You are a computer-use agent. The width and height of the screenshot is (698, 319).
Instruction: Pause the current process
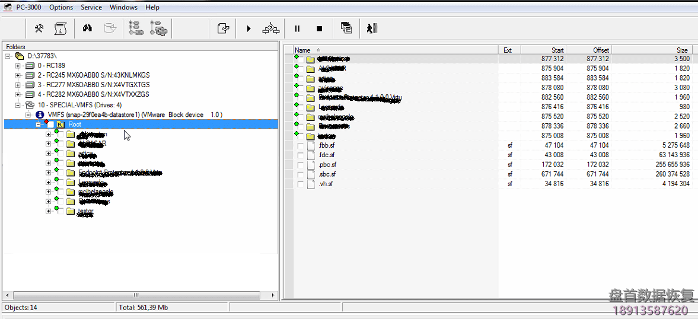coord(297,28)
